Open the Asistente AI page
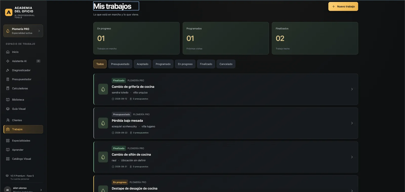Image resolution: width=405 pixels, height=192 pixels. tap(23, 61)
